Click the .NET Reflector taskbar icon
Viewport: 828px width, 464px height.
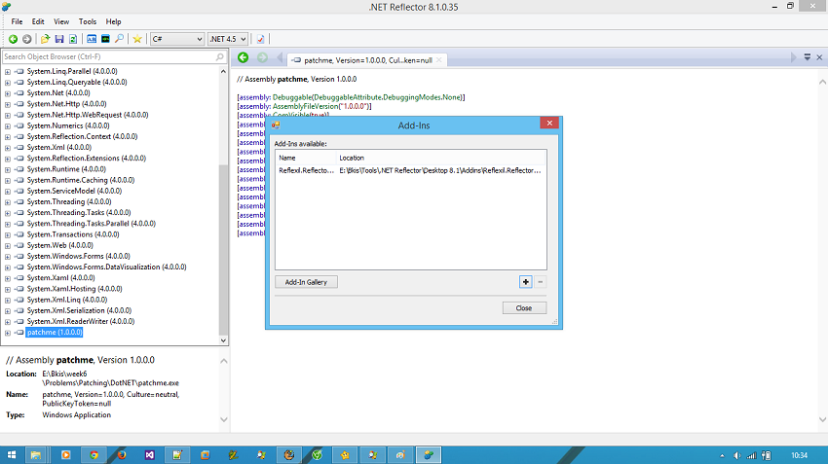pyautogui.click(x=429, y=455)
